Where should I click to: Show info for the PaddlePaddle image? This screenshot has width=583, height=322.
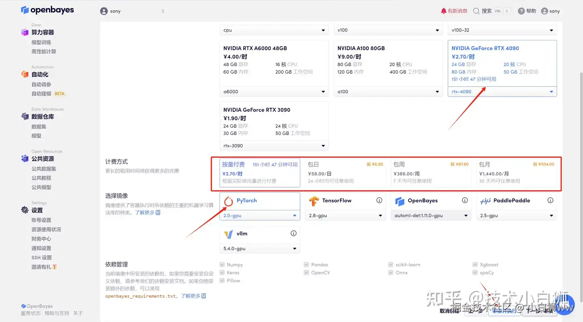550,200
